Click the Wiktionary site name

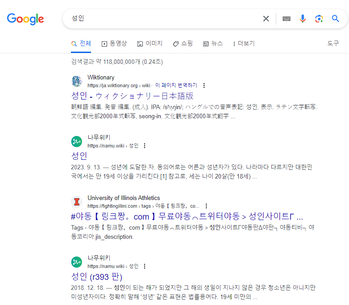101,77
